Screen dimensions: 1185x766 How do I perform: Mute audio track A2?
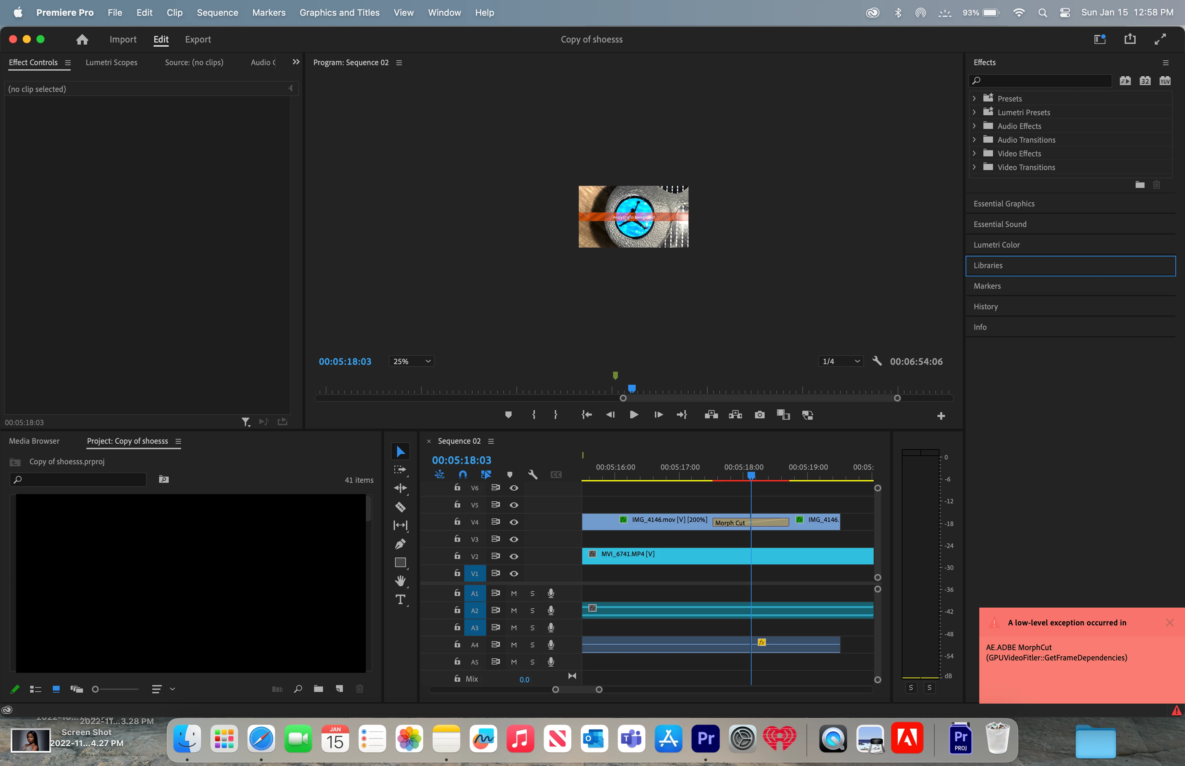[x=514, y=611]
